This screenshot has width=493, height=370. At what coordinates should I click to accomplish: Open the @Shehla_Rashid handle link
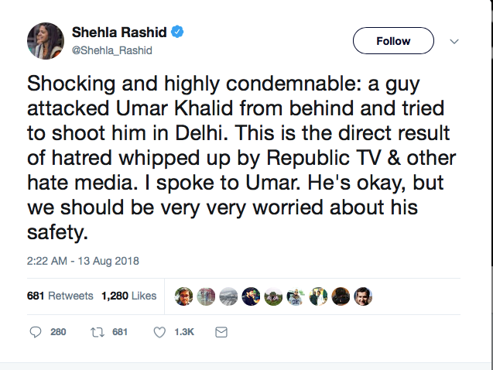click(112, 50)
